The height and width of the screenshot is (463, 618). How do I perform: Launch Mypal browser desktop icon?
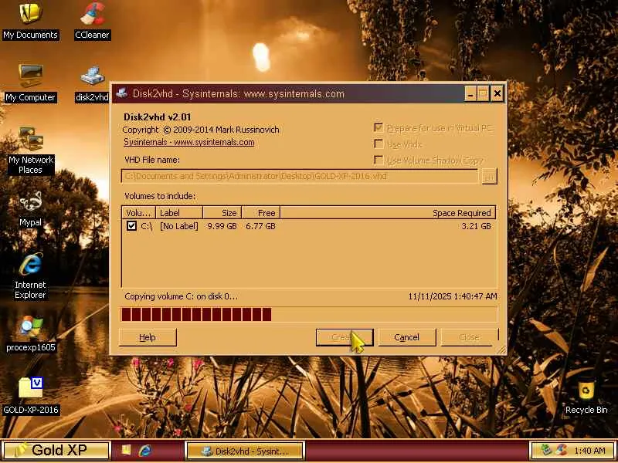(x=30, y=208)
